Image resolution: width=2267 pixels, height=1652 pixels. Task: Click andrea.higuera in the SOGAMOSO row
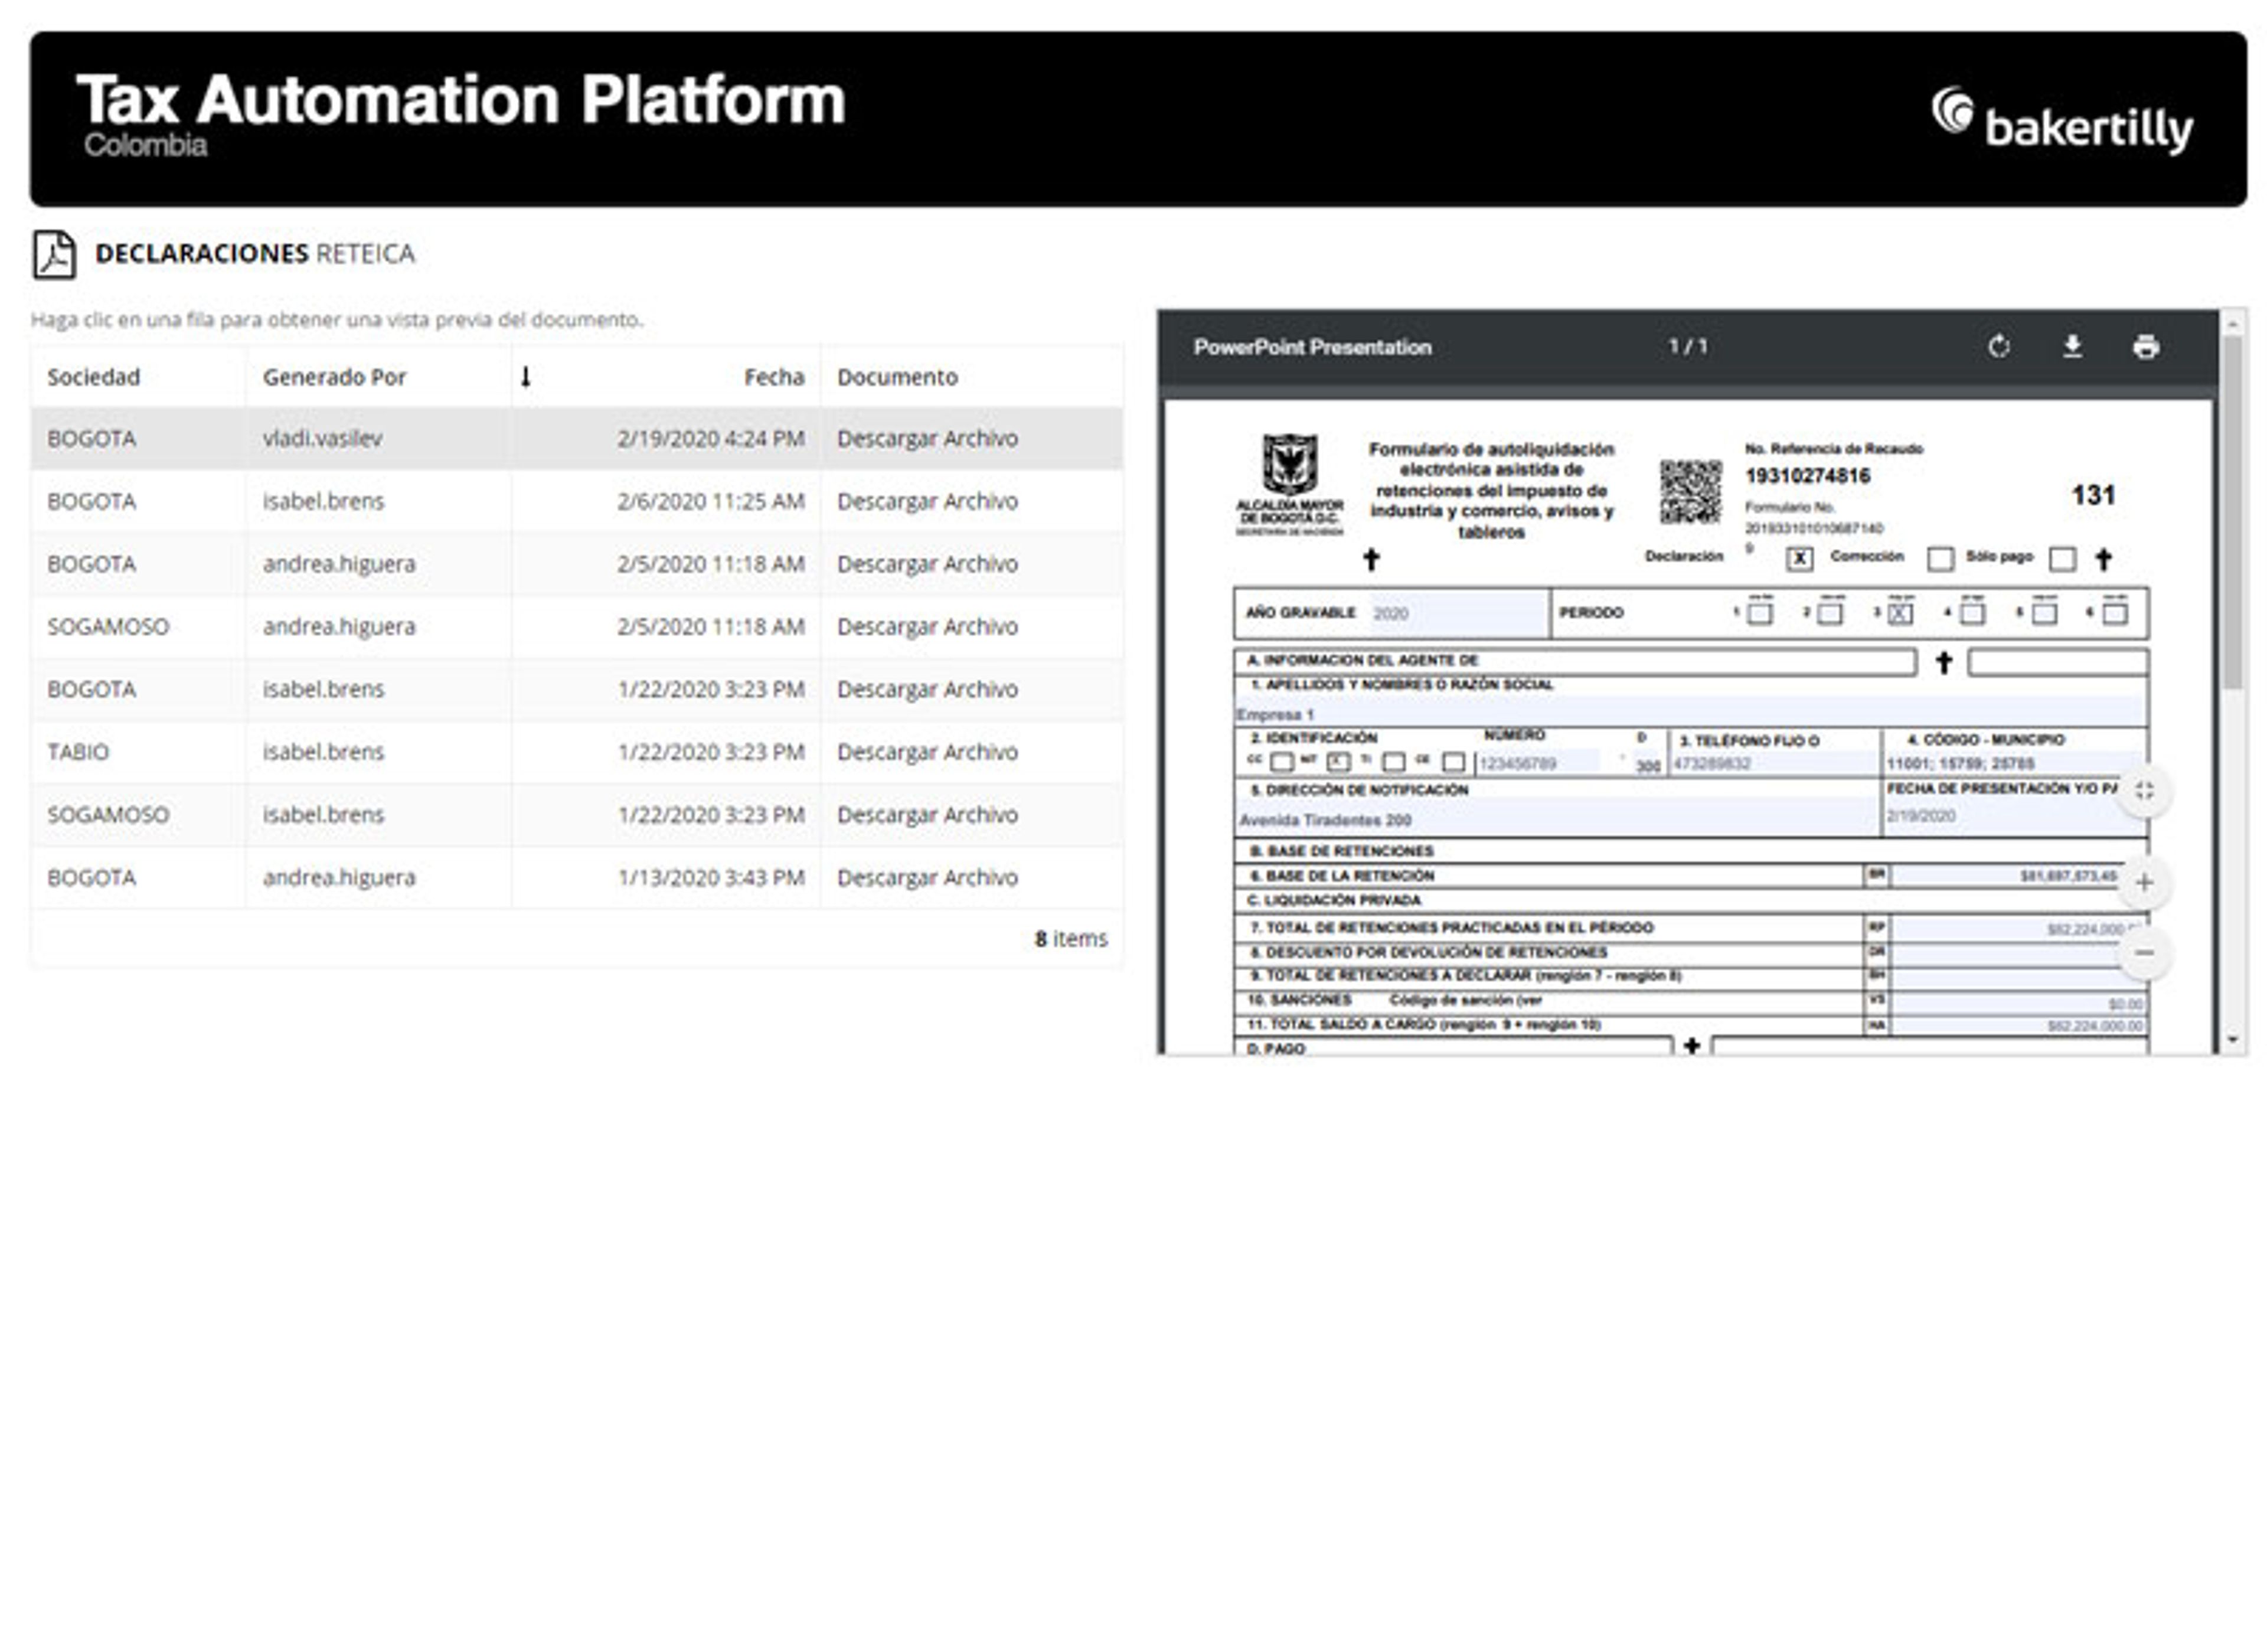click(339, 626)
